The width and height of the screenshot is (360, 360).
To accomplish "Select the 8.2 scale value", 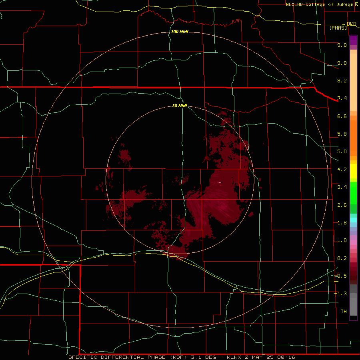I will [342, 80].
